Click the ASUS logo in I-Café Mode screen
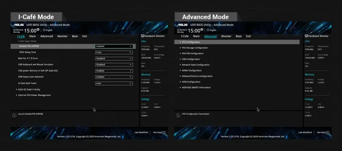Viewport: 342px width, 151px height. tap(18, 25)
